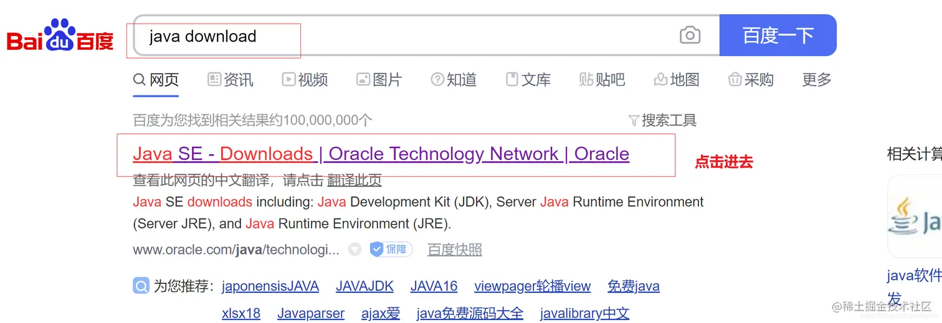Switch to the 资讯 tab
Image resolution: width=942 pixels, height=323 pixels.
coord(231,80)
